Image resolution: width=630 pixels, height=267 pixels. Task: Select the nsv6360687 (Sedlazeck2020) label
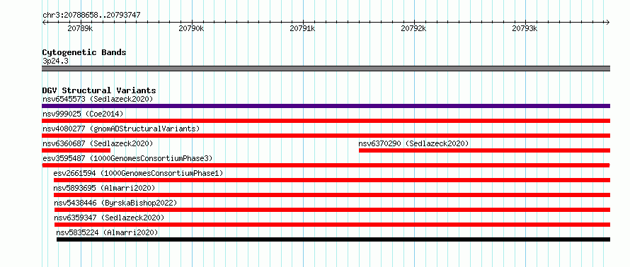(98, 143)
